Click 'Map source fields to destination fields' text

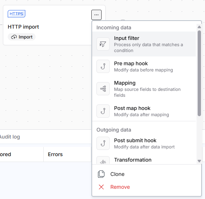coord(147,92)
